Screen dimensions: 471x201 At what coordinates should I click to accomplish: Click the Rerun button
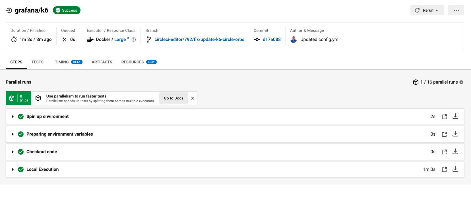pyautogui.click(x=427, y=10)
